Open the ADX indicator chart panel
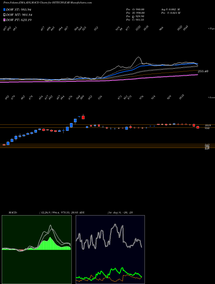The height and width of the screenshot is (284, 215). tap(110, 250)
